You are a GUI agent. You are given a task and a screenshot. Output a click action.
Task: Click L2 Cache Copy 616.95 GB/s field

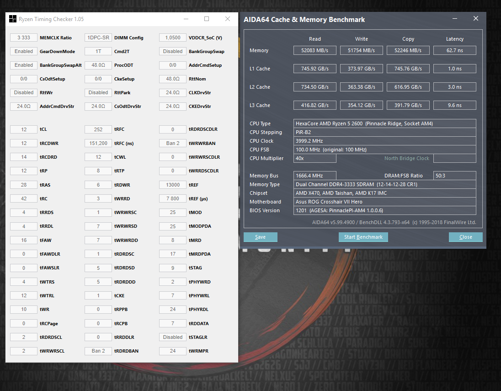(x=408, y=87)
